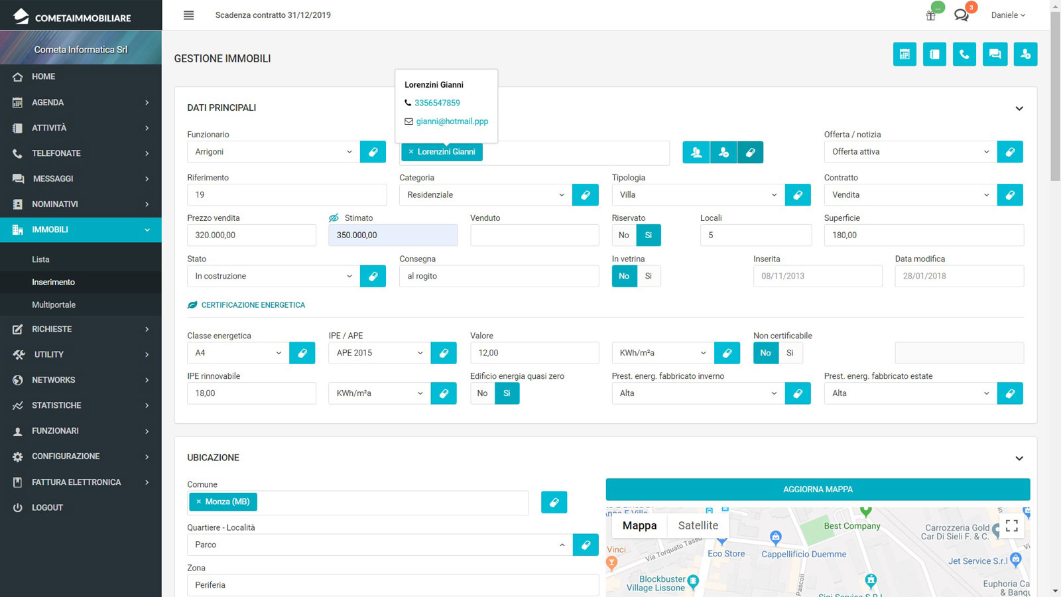Set Riservato to No
This screenshot has width=1061, height=597.
tap(624, 235)
